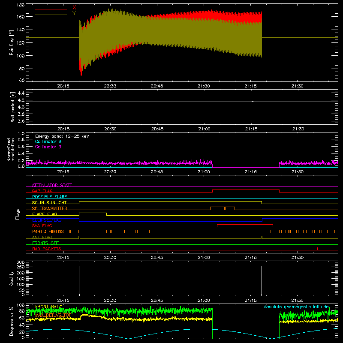This screenshot has width=343, height=343.
Task: Click the 'Normalized modulation' axis title
Action: [x=11, y=150]
